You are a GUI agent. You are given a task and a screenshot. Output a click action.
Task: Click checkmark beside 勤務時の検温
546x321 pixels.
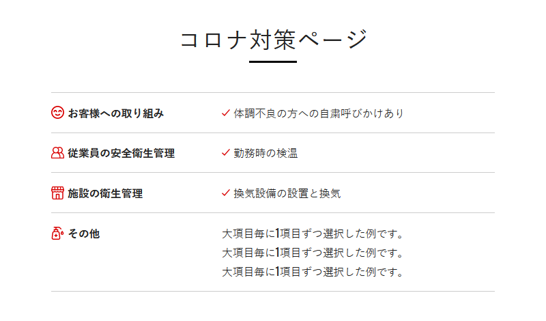click(x=226, y=153)
